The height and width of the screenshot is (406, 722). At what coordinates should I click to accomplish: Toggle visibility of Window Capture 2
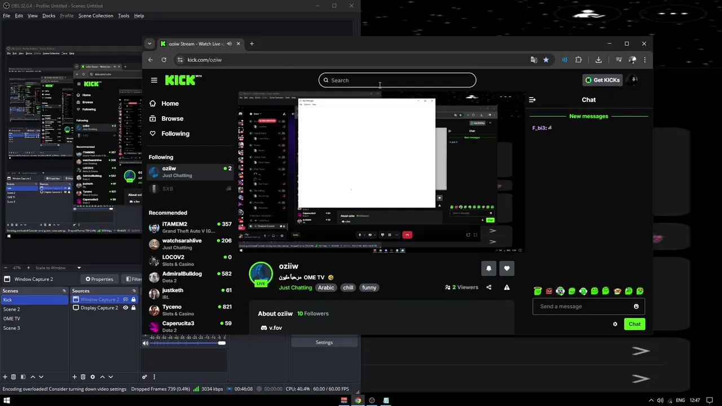pos(125,299)
